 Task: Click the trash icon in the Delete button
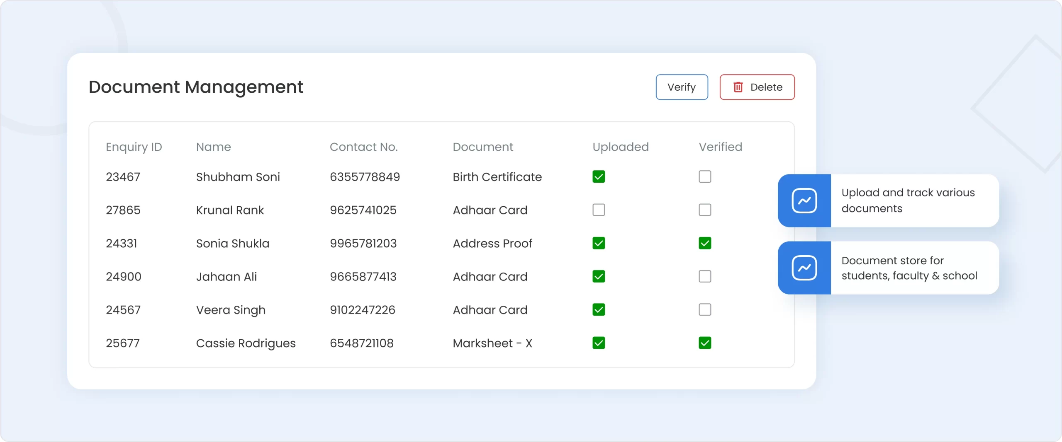738,87
